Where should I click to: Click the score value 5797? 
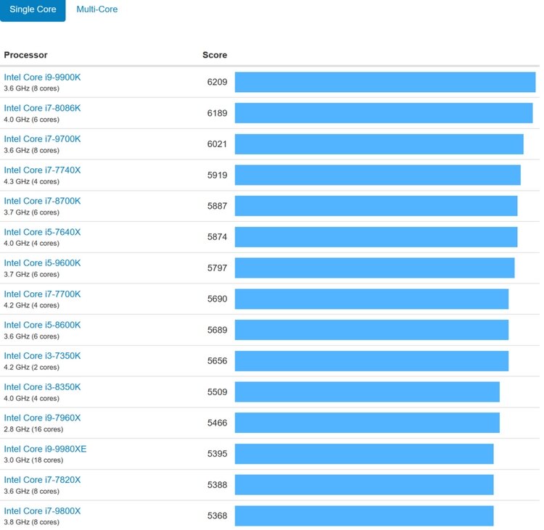tap(217, 268)
